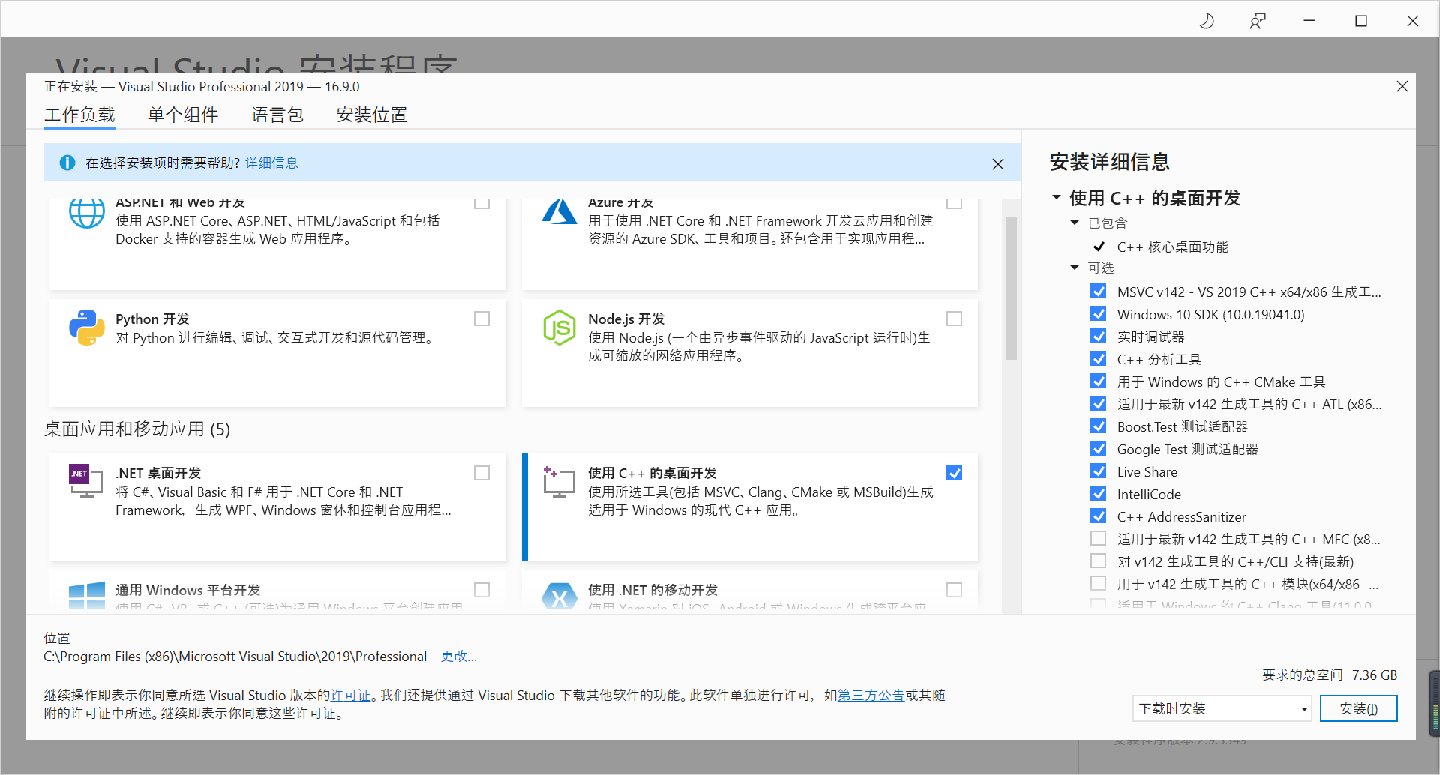Dismiss the help banner with its X
The image size is (1440, 775).
[998, 164]
